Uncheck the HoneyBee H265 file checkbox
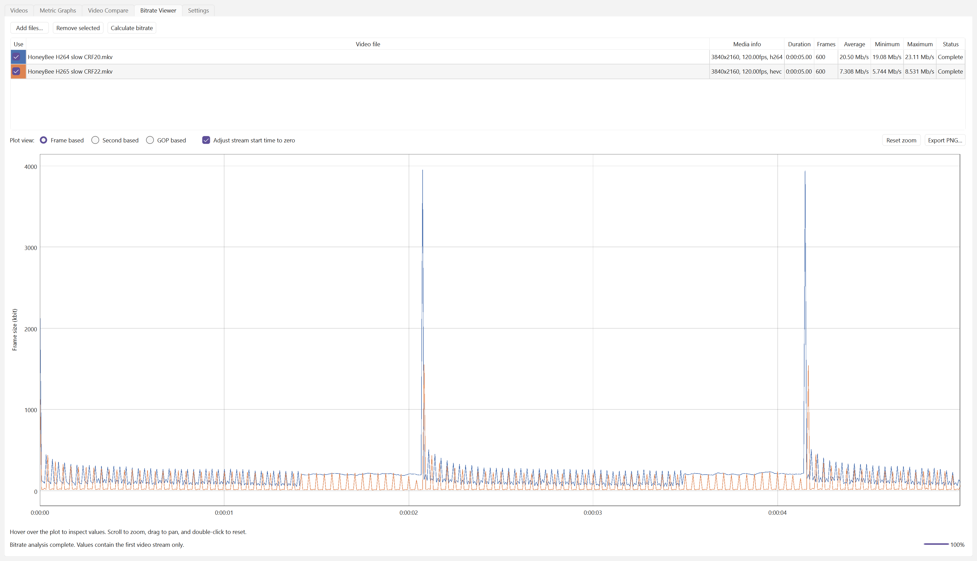Image resolution: width=977 pixels, height=561 pixels. tap(16, 71)
